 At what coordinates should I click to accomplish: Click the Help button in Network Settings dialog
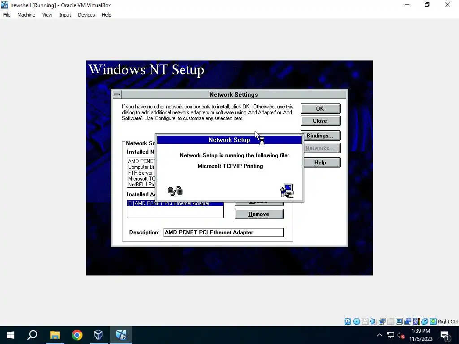click(322, 163)
